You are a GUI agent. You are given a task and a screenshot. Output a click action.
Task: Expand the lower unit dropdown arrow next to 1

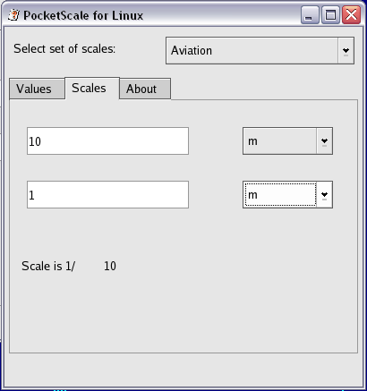(x=324, y=194)
